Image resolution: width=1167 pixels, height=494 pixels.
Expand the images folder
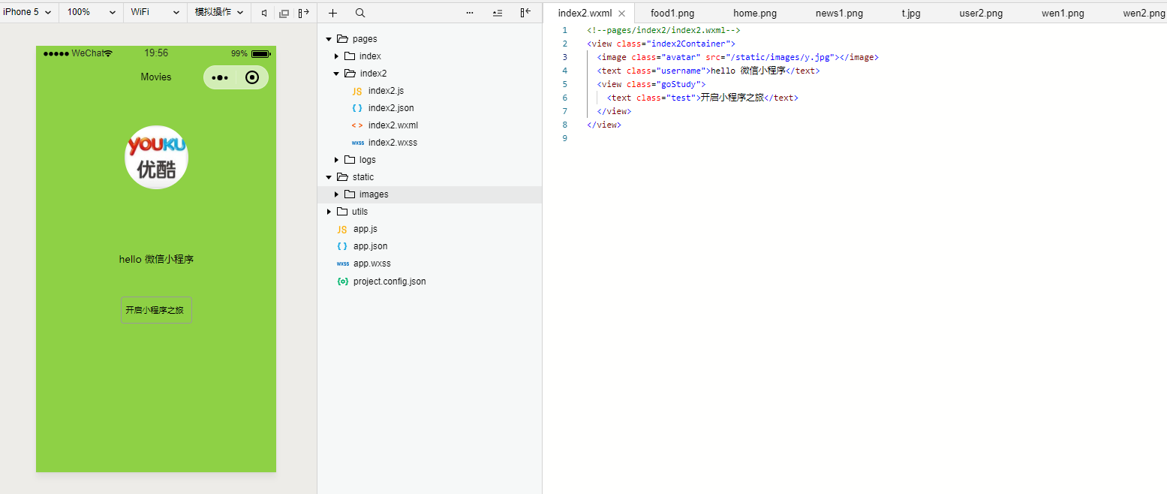tap(336, 194)
